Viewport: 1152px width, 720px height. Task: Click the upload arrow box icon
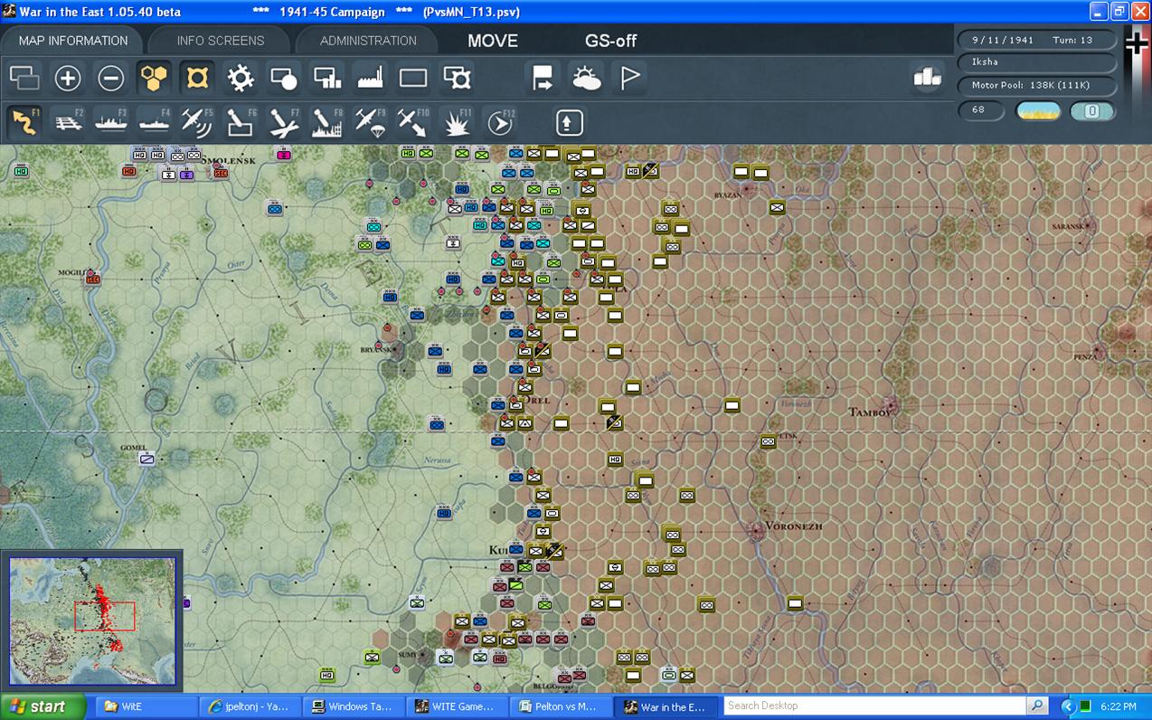coord(569,122)
